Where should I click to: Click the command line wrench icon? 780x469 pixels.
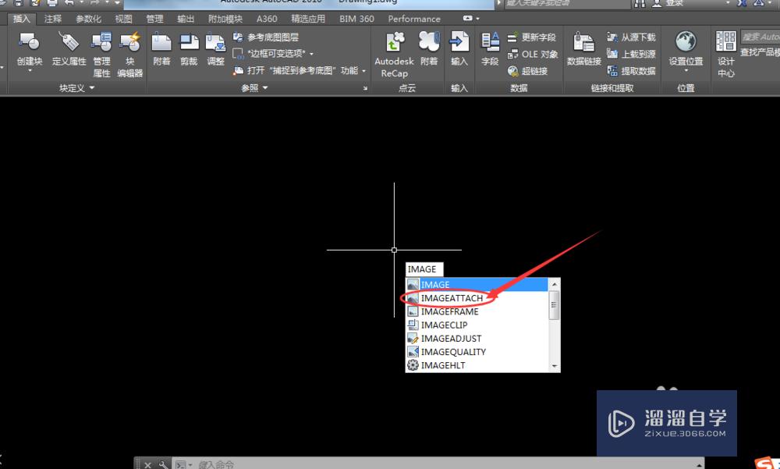164,465
